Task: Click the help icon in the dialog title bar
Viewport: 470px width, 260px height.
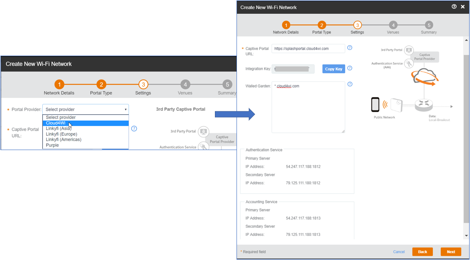Action: [x=454, y=7]
